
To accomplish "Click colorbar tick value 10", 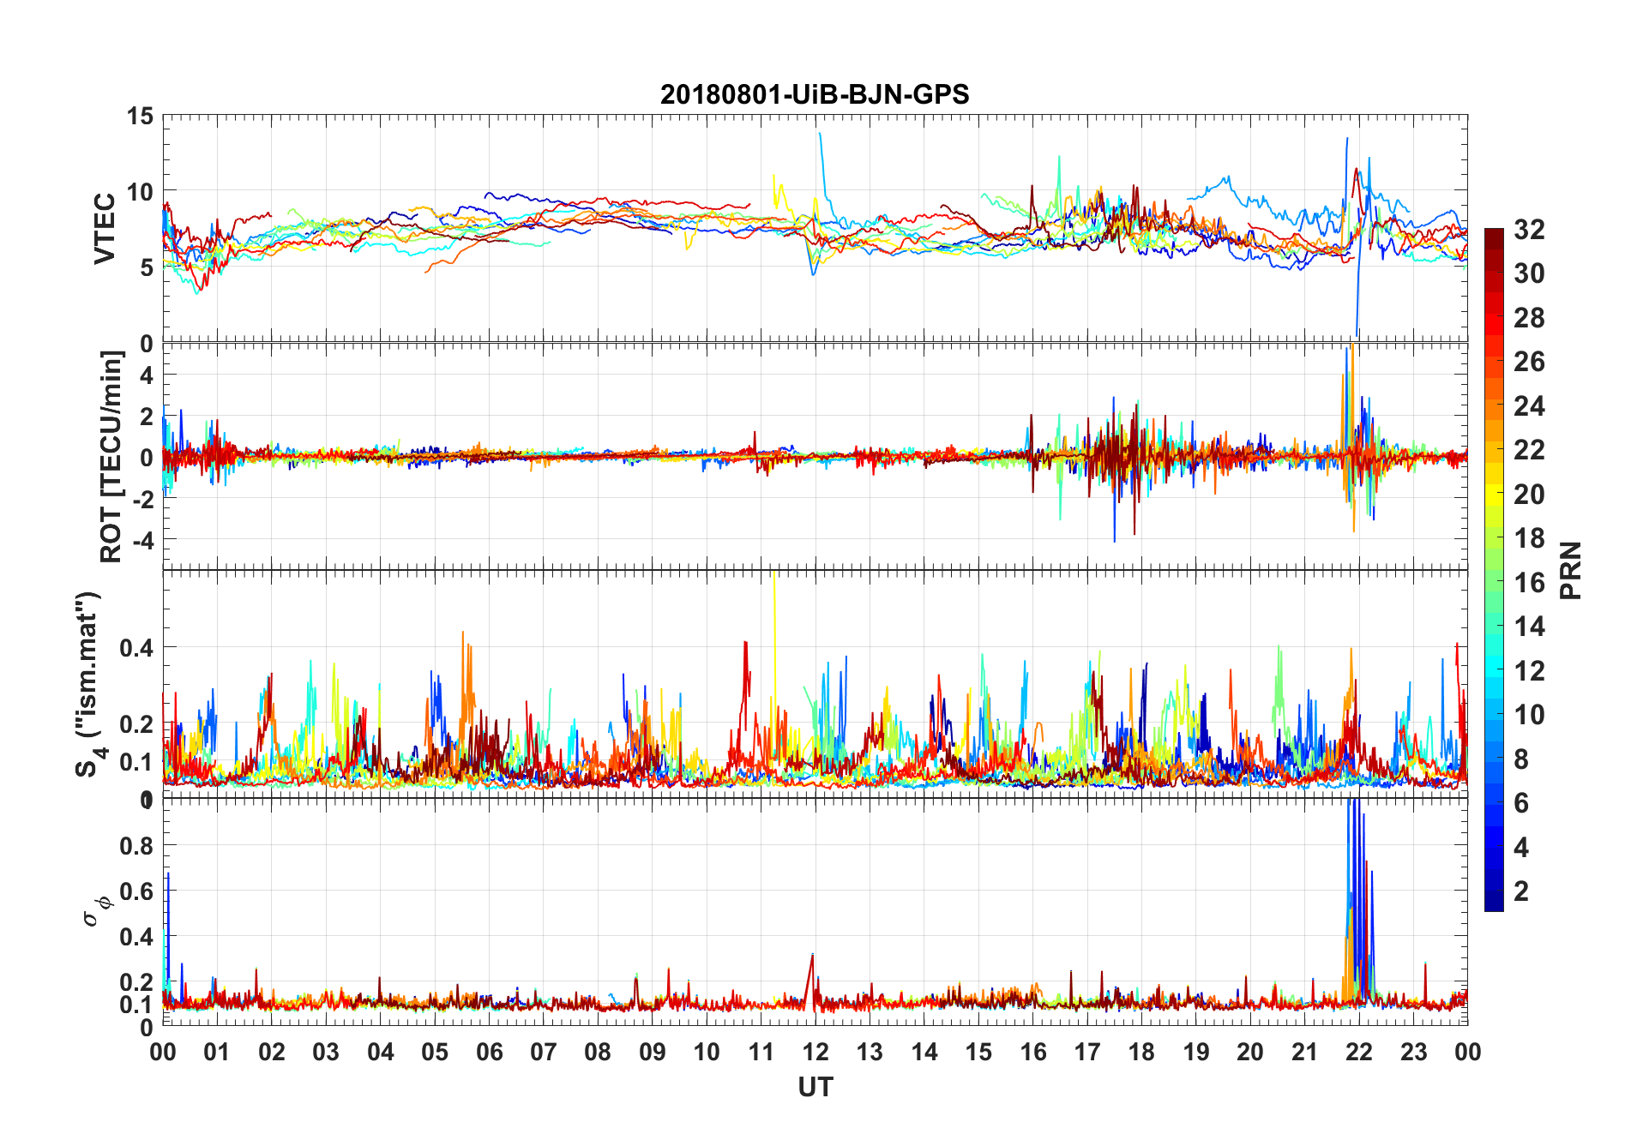I will (1529, 715).
